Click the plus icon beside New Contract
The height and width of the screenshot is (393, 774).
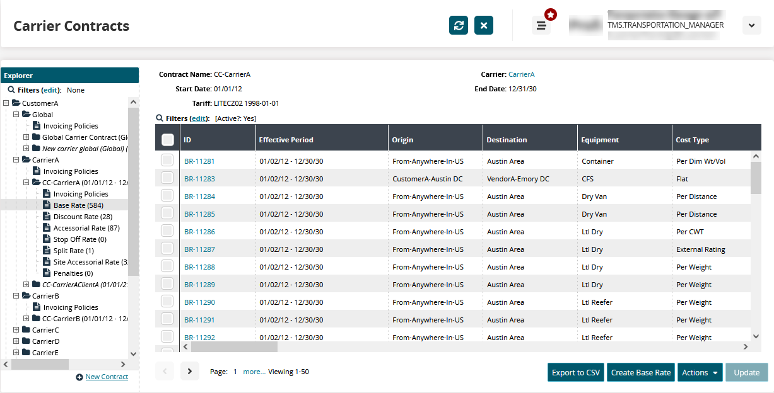pyautogui.click(x=79, y=377)
